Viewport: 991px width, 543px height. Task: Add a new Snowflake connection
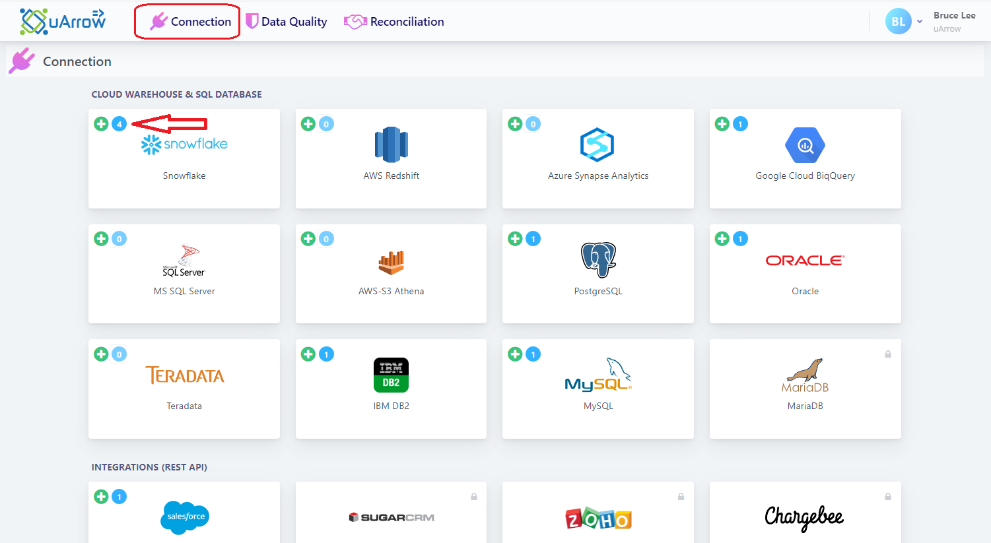click(101, 124)
